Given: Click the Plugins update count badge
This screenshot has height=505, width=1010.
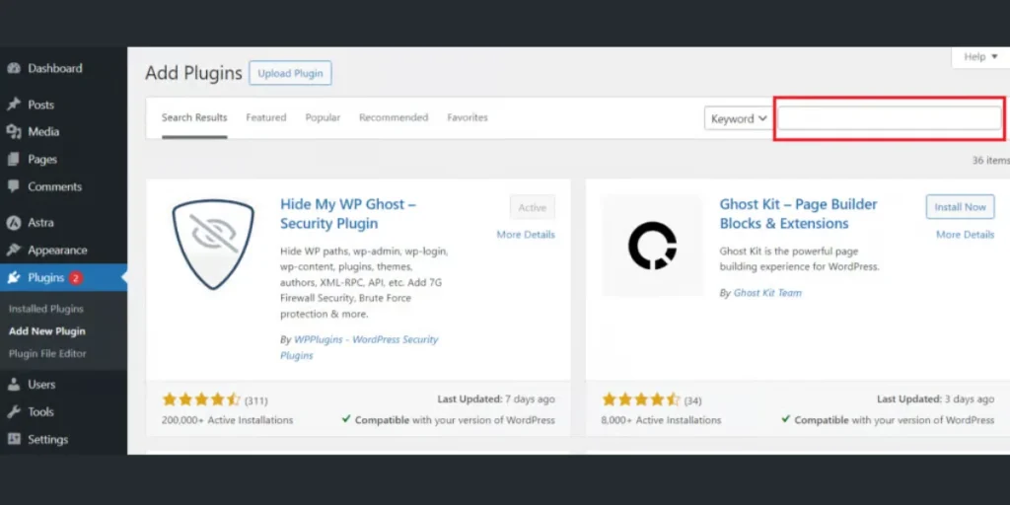Looking at the screenshot, I should [75, 278].
